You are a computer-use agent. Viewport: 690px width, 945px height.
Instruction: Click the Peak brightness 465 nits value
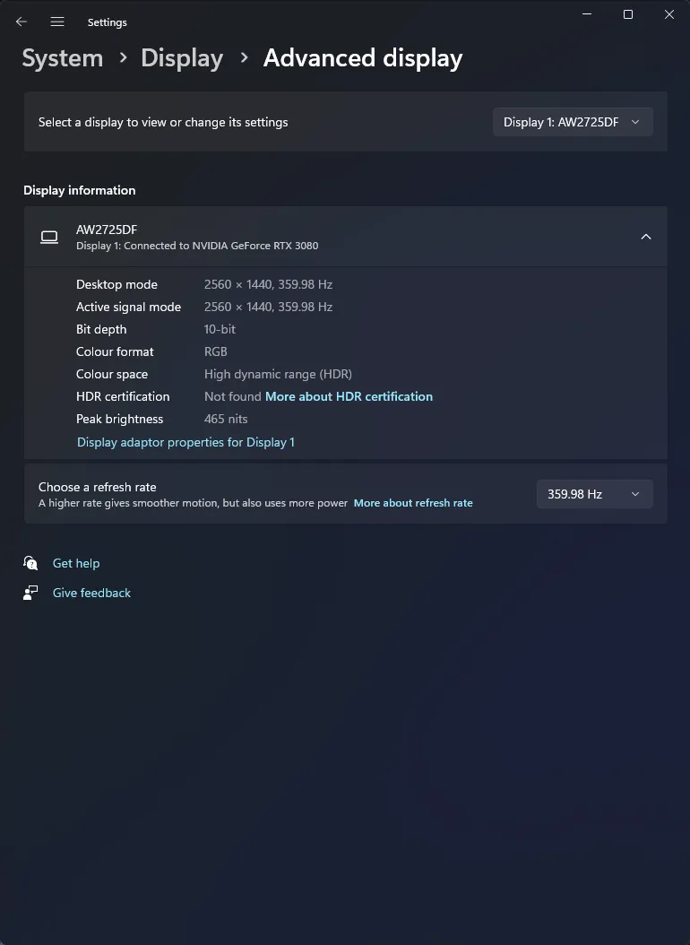click(x=226, y=419)
